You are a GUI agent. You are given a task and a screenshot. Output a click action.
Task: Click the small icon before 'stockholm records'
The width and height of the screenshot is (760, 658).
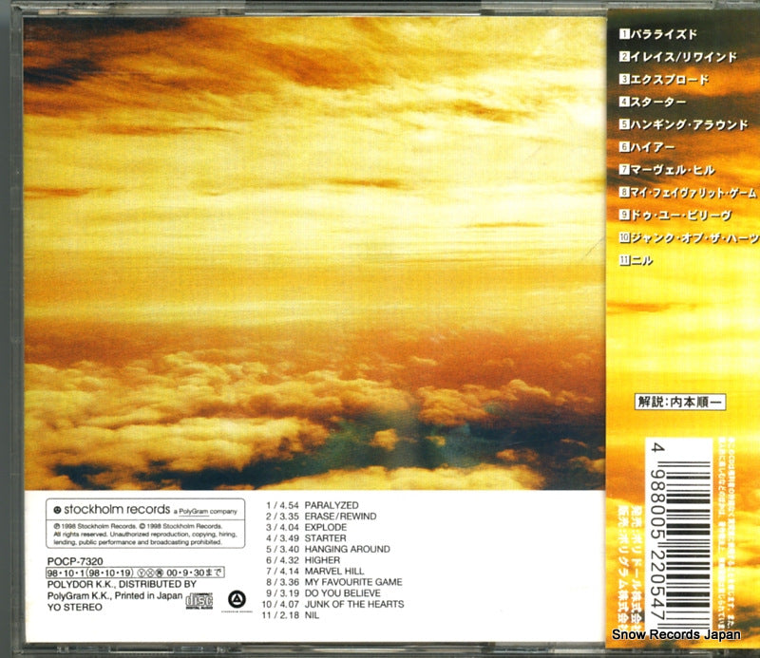coord(56,510)
